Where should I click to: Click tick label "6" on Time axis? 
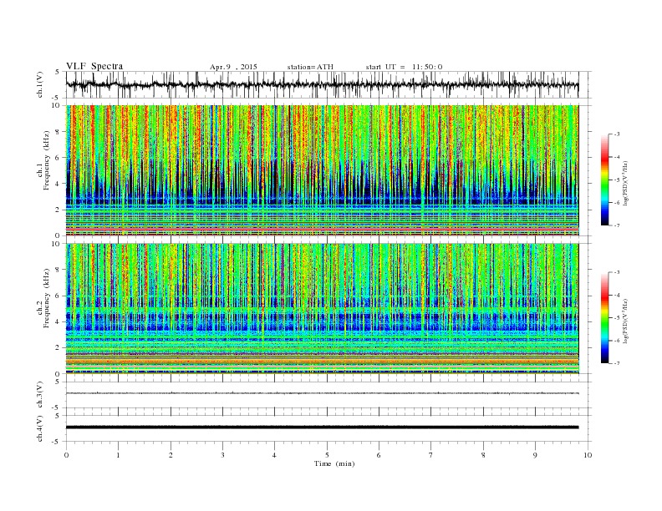point(379,455)
